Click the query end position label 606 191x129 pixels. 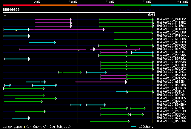pos(151,15)
